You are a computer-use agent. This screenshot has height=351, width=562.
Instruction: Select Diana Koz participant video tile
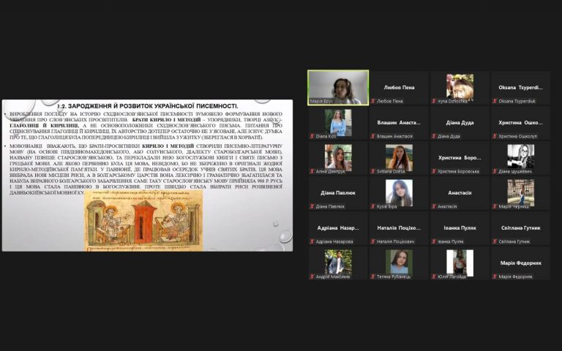tap(338, 123)
